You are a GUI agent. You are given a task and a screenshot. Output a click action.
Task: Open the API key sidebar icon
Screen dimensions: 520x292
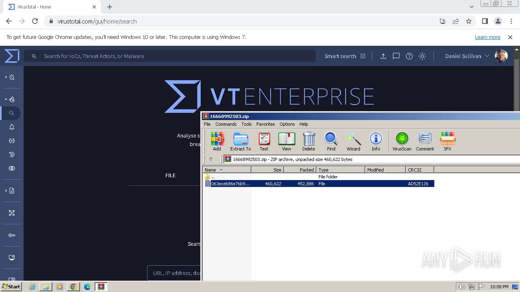point(12,235)
